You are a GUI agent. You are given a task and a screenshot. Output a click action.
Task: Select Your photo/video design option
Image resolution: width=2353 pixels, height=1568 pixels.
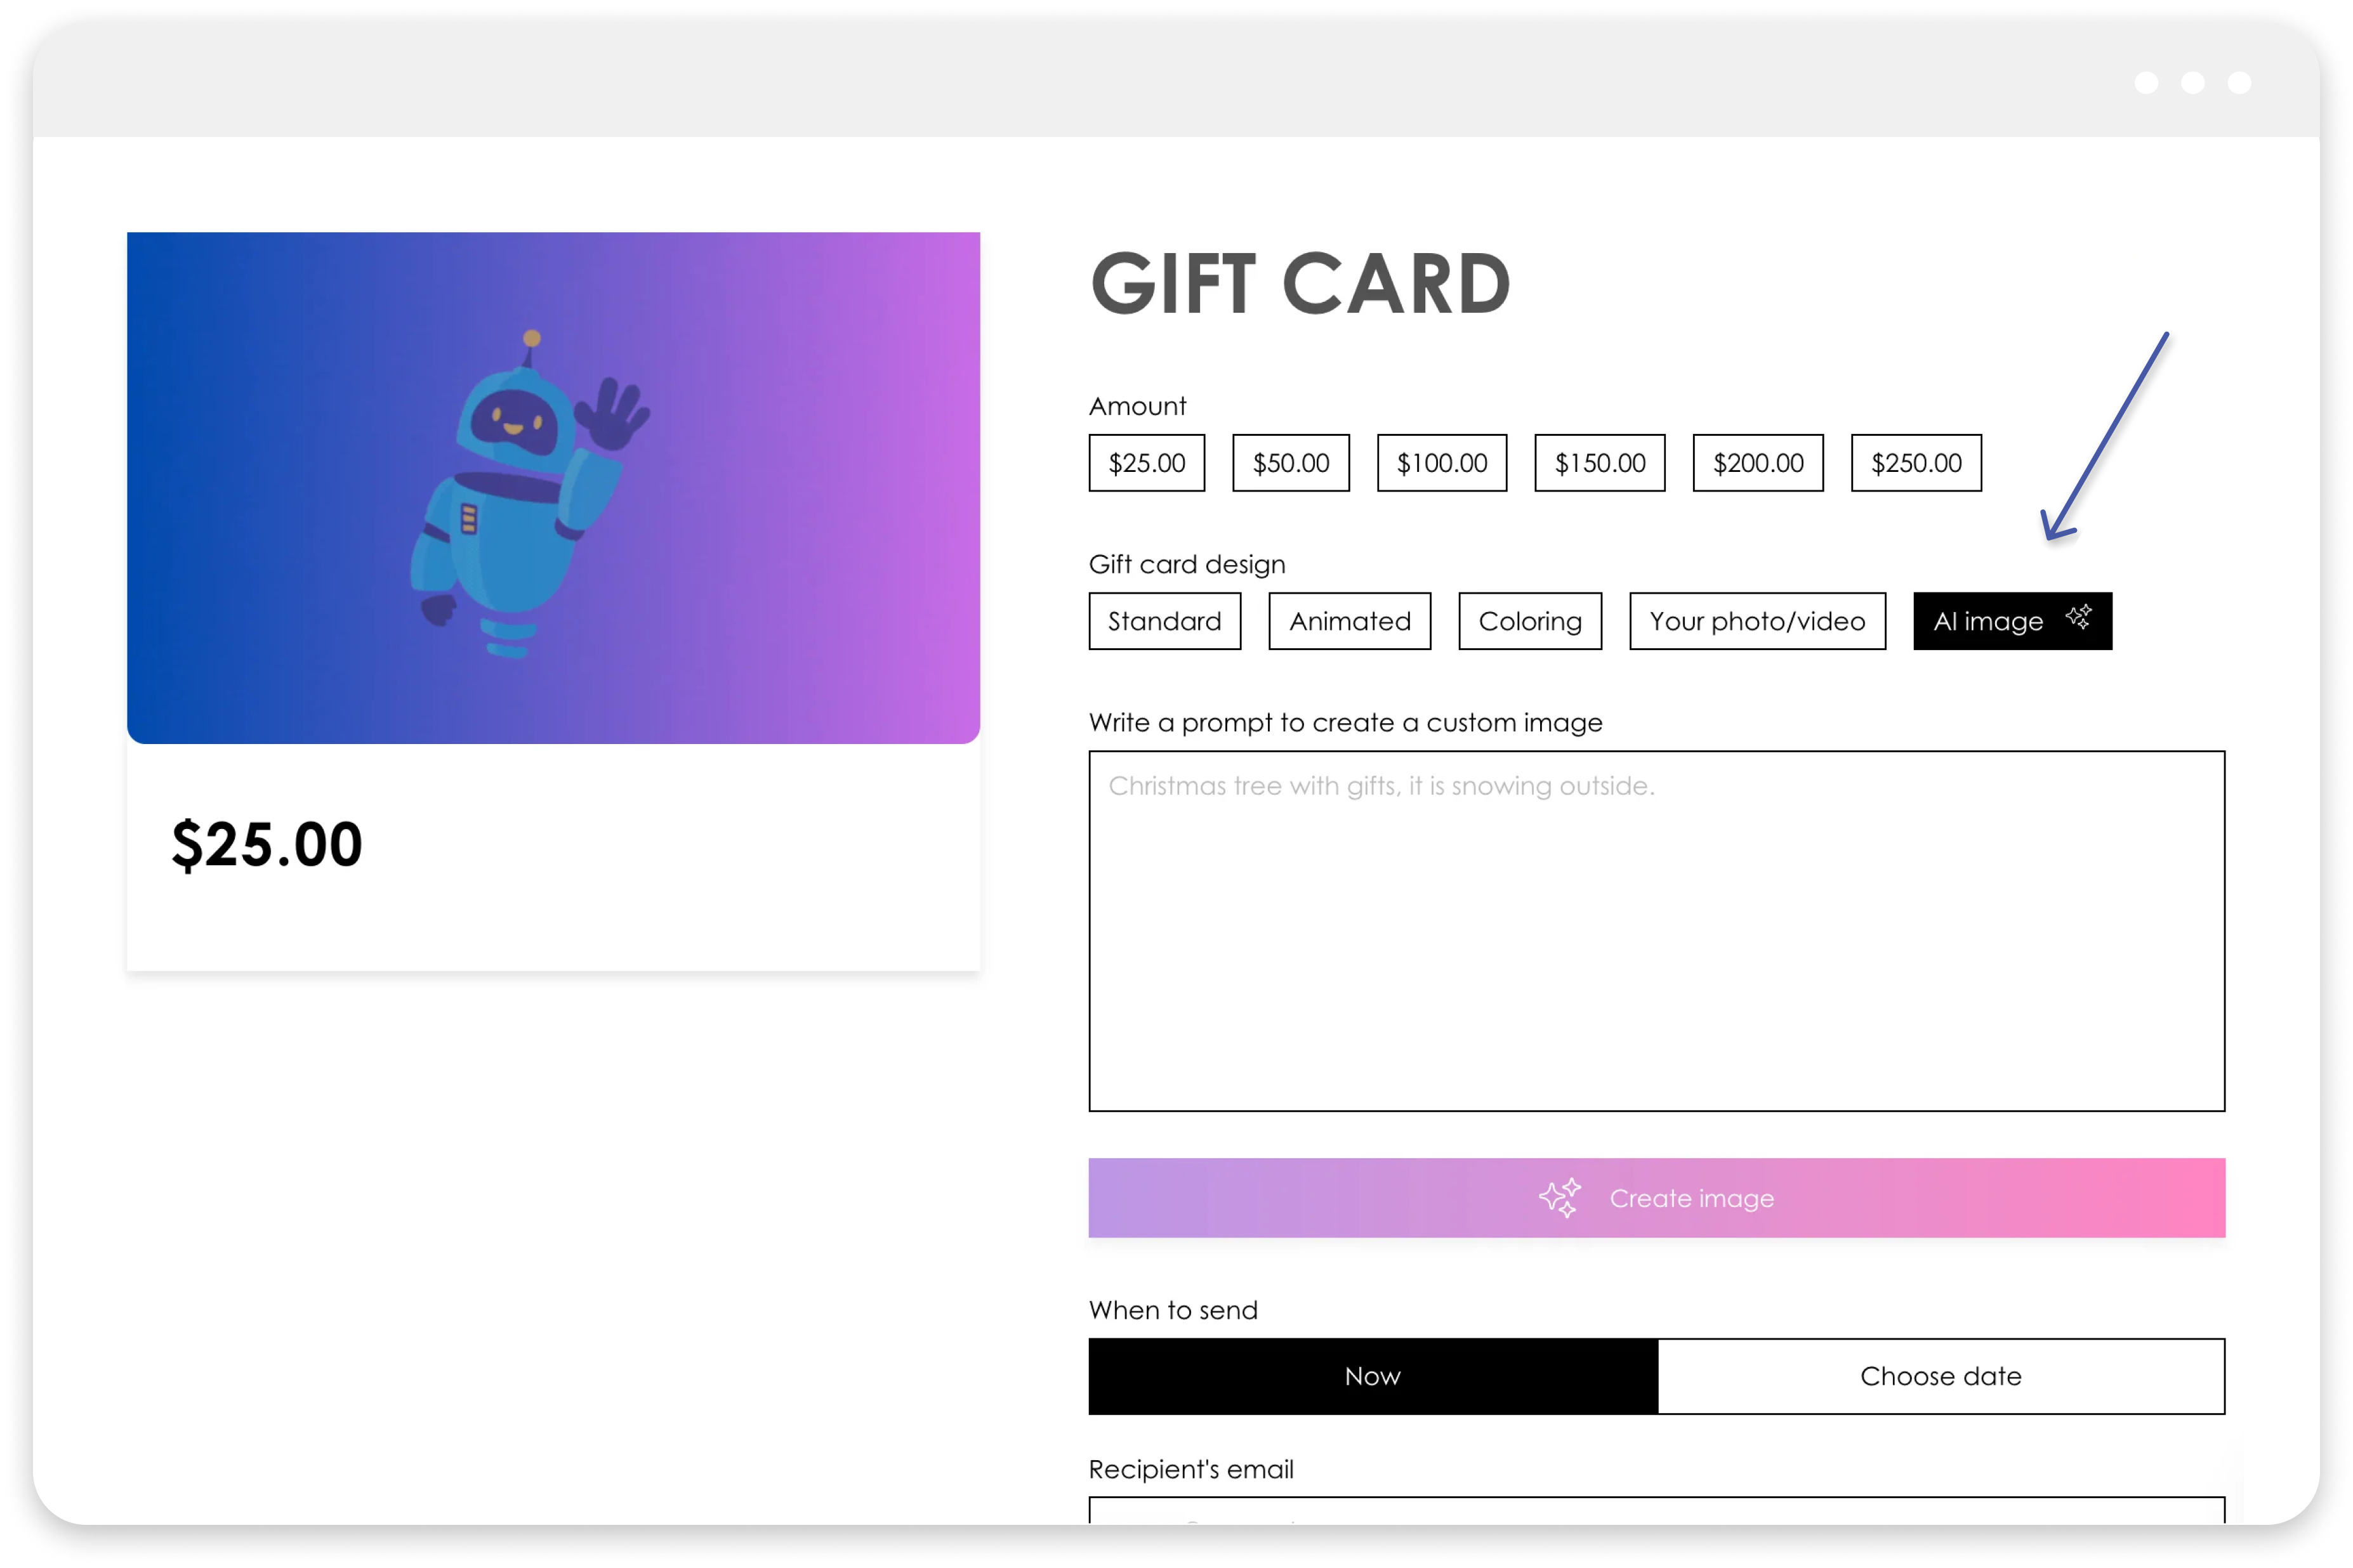coord(1757,621)
